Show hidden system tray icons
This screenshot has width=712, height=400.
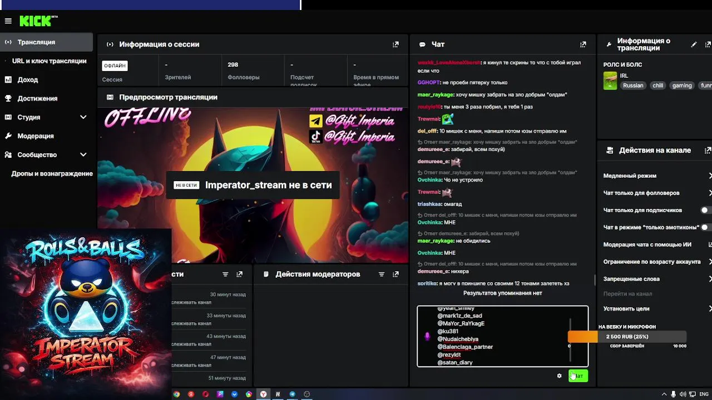(x=664, y=394)
